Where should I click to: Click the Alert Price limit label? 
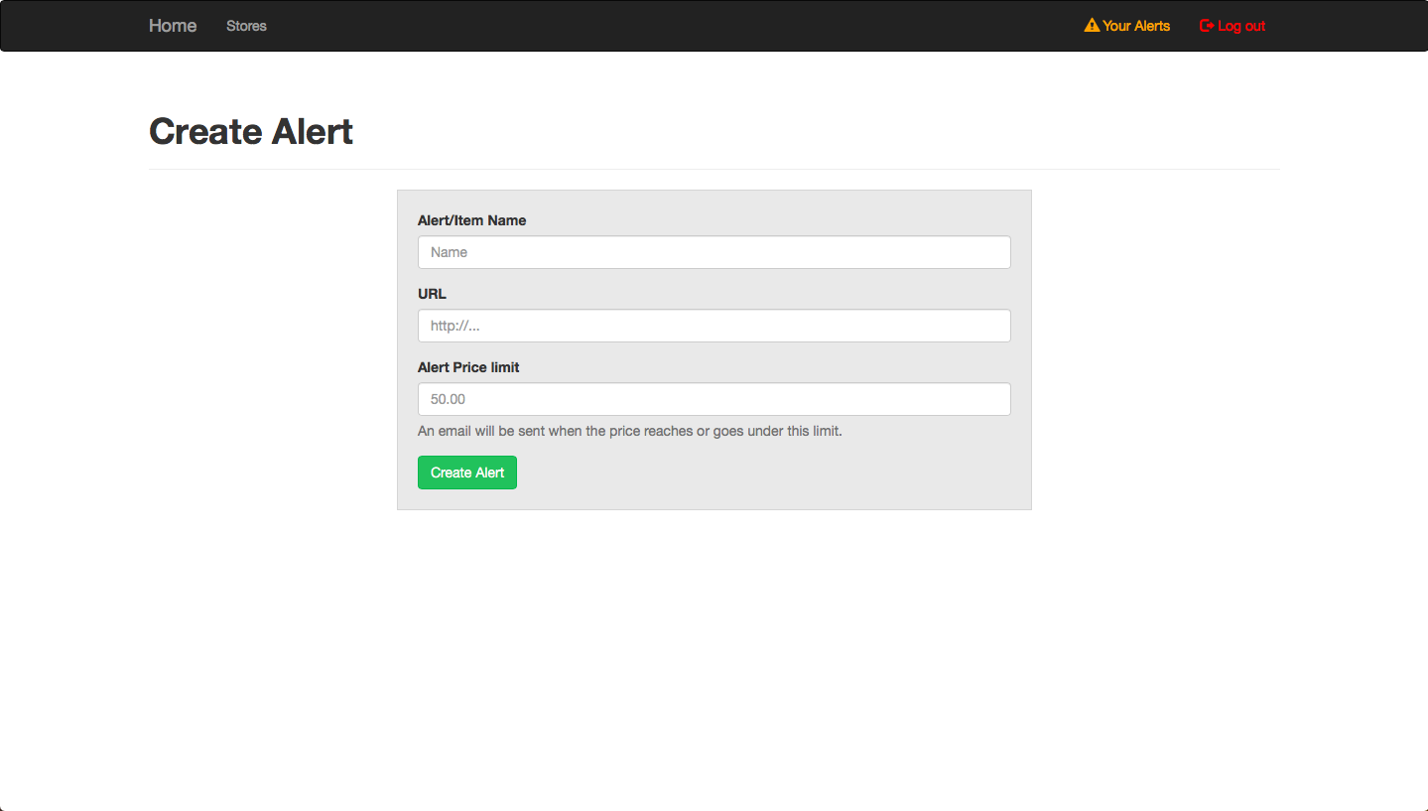coord(468,367)
